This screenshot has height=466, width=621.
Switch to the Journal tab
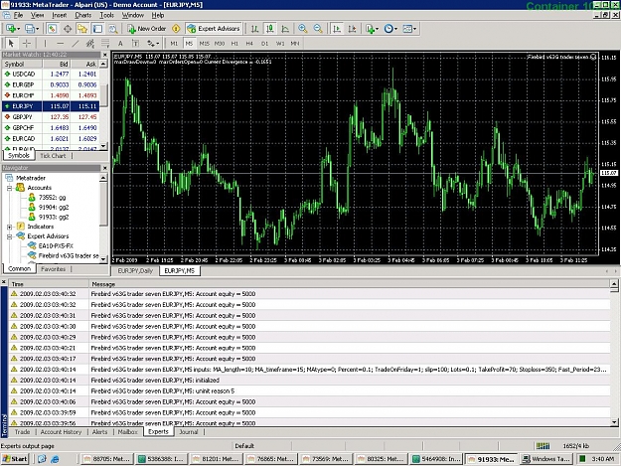(189, 432)
